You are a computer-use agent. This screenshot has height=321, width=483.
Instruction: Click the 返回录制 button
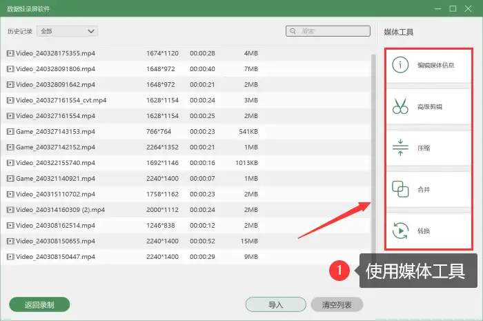click(x=39, y=304)
